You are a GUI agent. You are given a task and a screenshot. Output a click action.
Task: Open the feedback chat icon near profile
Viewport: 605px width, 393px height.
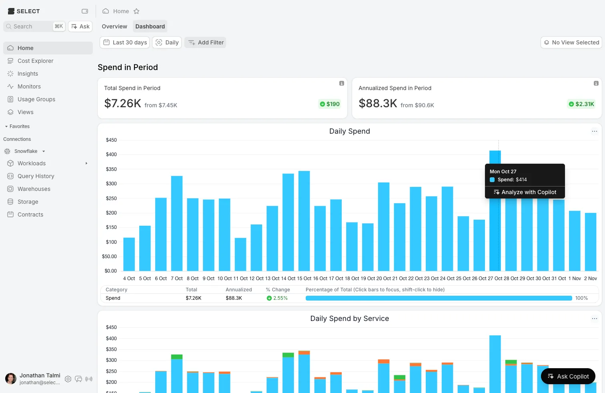[x=78, y=379]
